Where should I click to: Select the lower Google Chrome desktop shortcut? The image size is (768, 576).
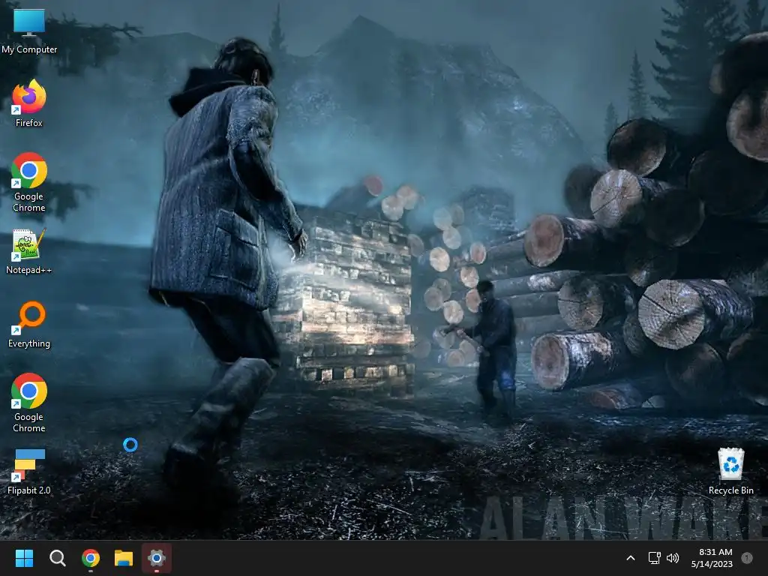click(29, 403)
